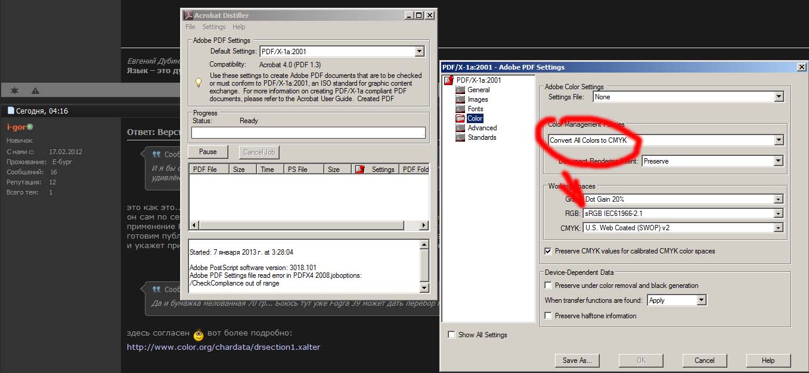Open the RGB working space dropdown
This screenshot has height=373, width=809.
click(x=779, y=214)
